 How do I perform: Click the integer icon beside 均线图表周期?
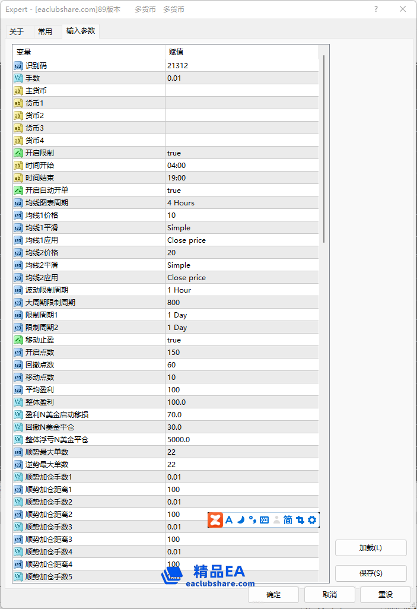click(x=18, y=203)
